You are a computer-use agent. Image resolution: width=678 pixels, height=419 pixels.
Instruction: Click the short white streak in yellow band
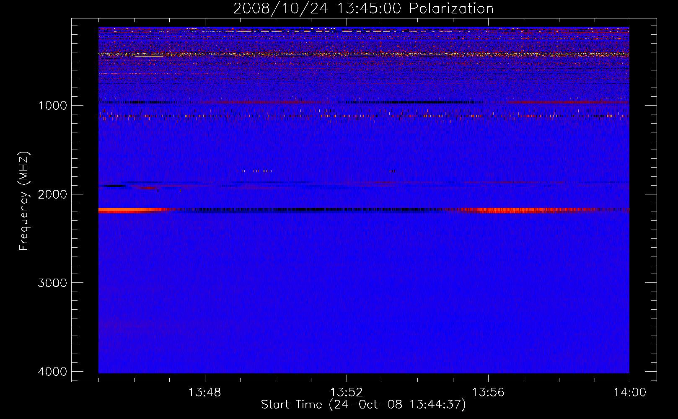(149, 55)
